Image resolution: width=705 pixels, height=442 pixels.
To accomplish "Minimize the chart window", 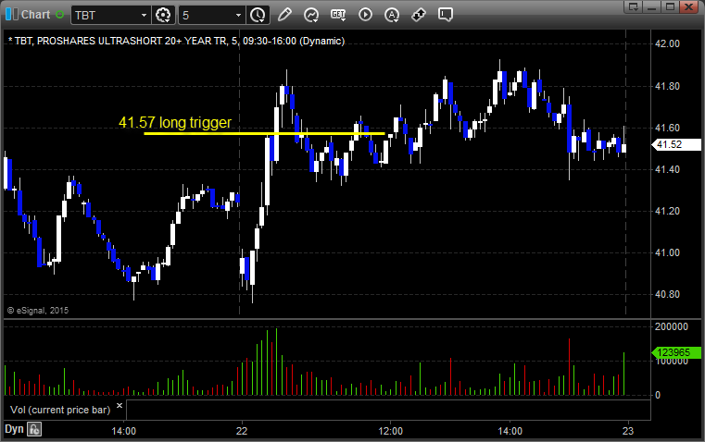I will click(x=652, y=6).
